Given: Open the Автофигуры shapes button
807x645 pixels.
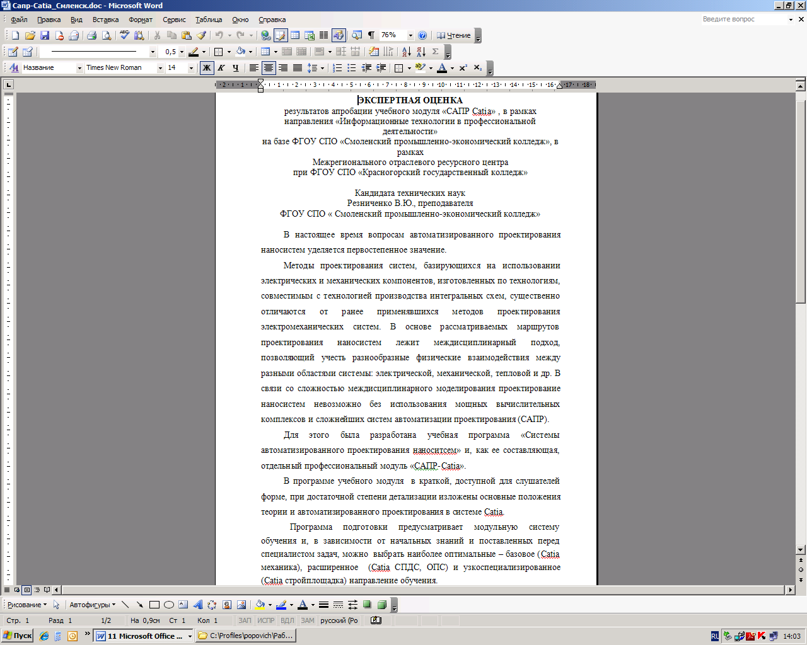Looking at the screenshot, I should (x=92, y=605).
